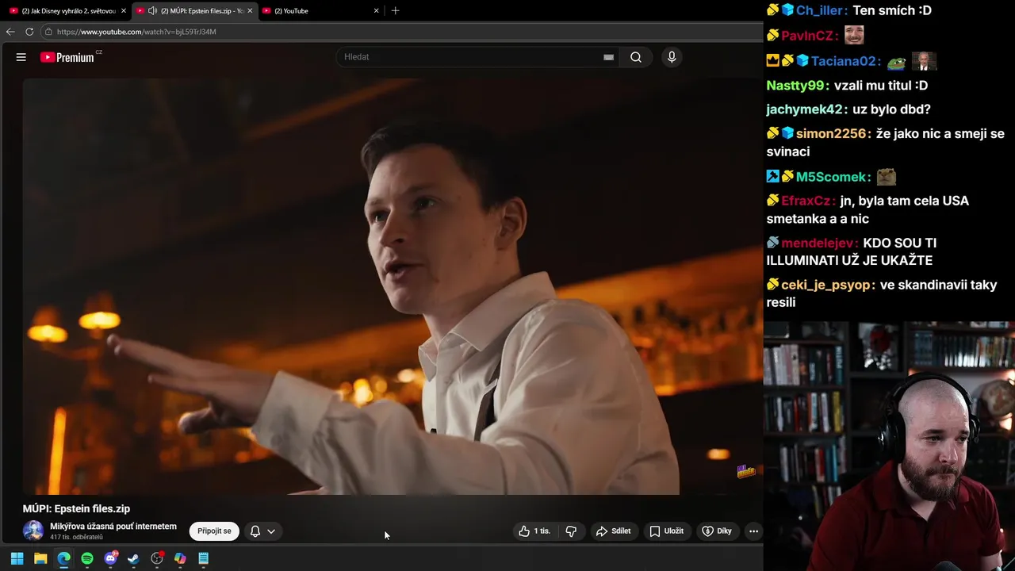Viewport: 1015px width, 571px height.
Task: Click the browser address bar URL
Action: (x=136, y=32)
